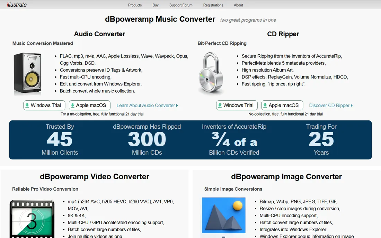
Task: Open Discover CD Ripper link
Action: pos(331,106)
